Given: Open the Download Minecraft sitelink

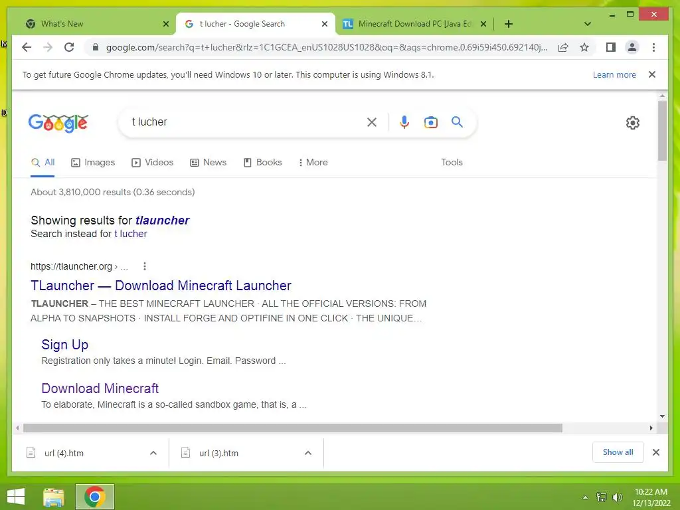Looking at the screenshot, I should pos(100,388).
